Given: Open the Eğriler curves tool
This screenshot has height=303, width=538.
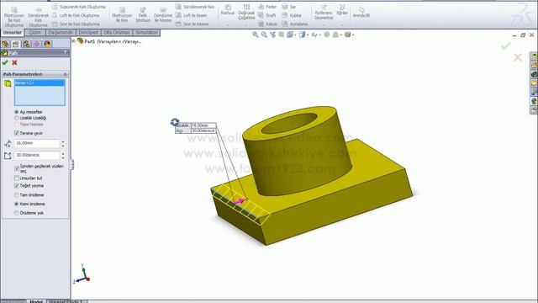Looking at the screenshot, I should [342, 10].
